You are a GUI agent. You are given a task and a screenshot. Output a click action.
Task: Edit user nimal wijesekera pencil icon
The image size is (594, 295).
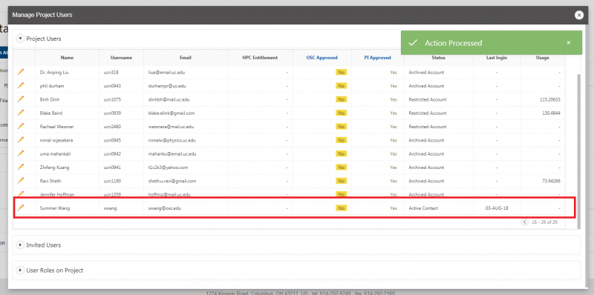click(21, 139)
